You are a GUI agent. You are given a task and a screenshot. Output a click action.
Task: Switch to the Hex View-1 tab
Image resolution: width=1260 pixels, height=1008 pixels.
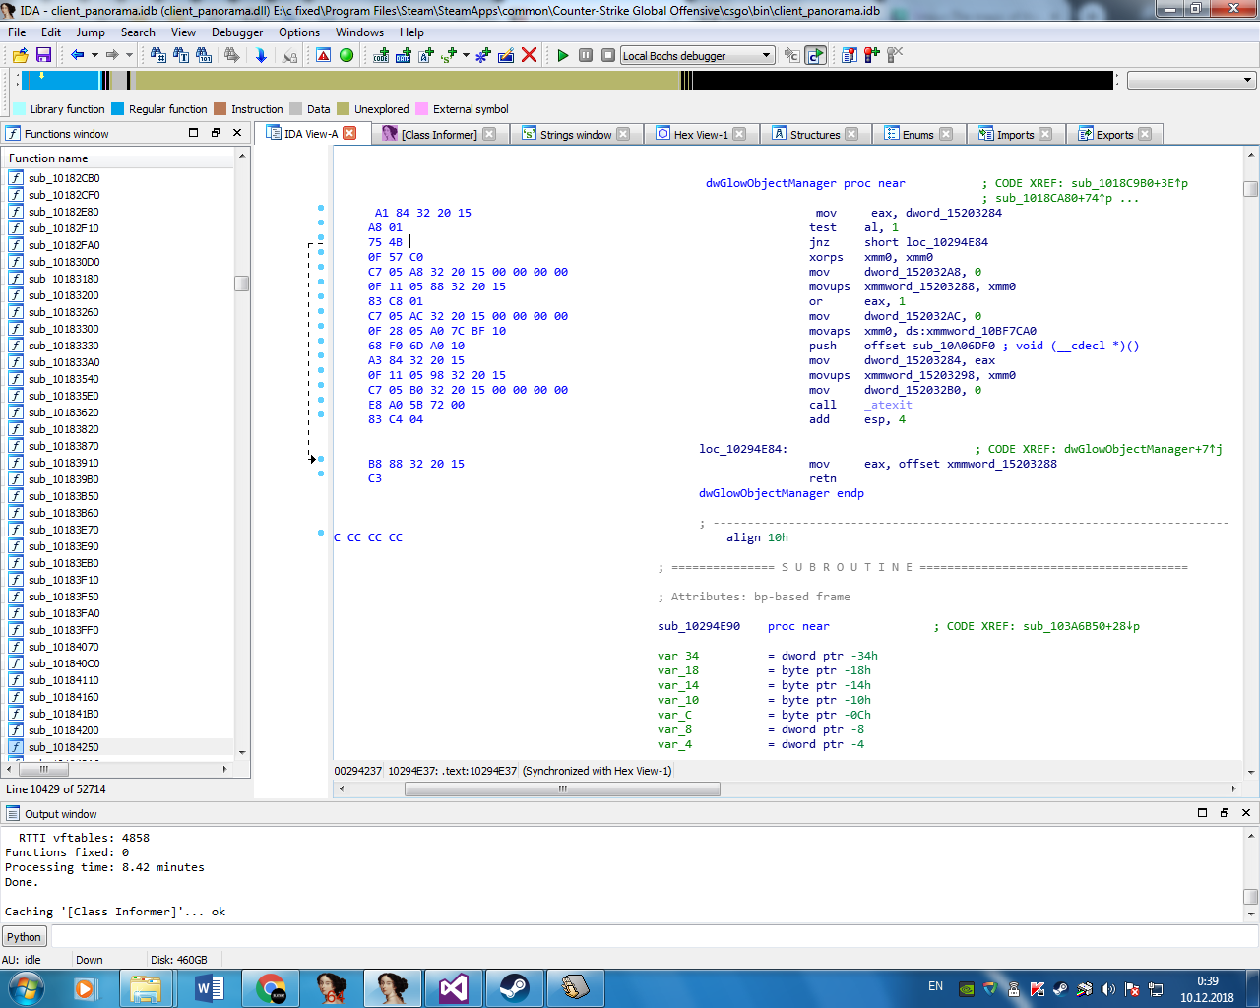coord(700,135)
